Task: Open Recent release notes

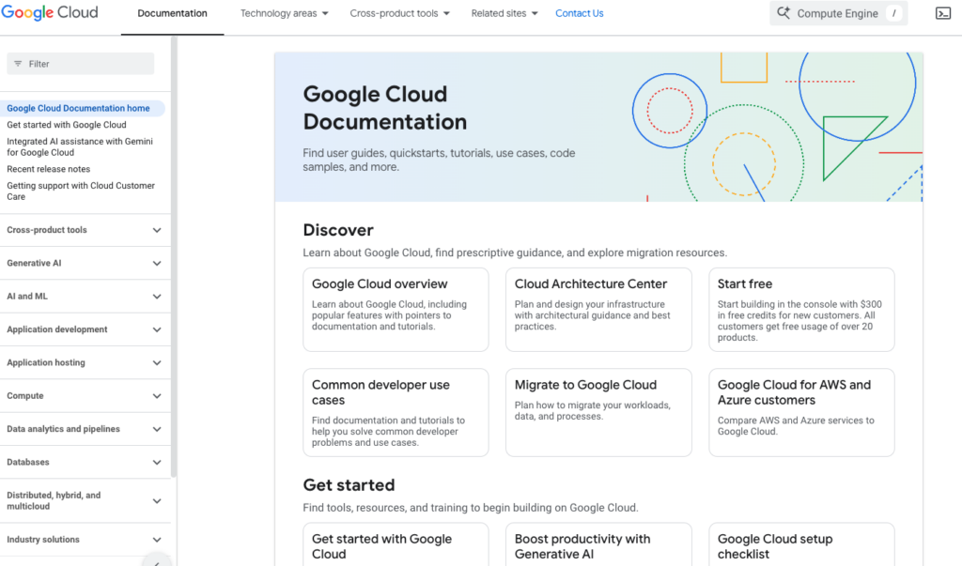Action: [49, 169]
